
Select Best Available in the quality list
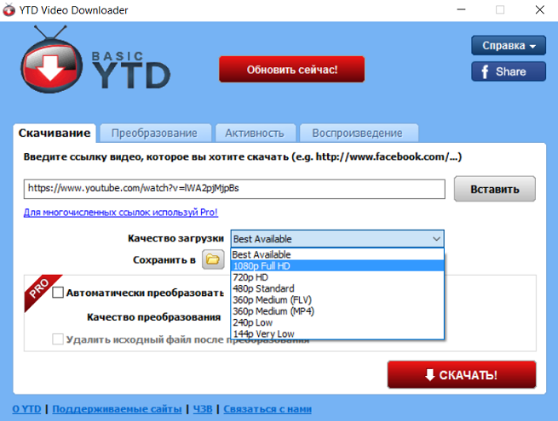click(337, 254)
